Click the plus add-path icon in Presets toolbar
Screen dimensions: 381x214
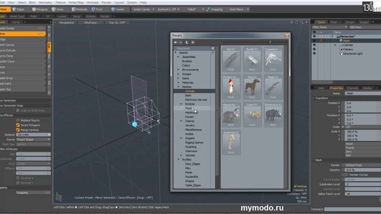(x=193, y=42)
